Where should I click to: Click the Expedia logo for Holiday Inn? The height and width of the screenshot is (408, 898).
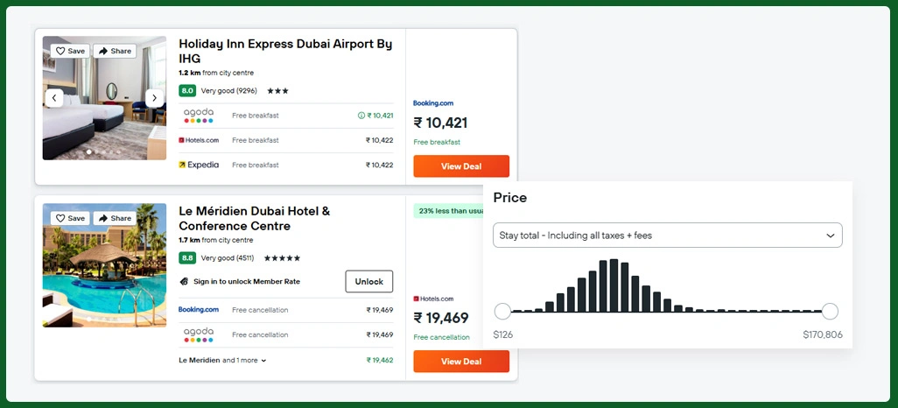[x=199, y=165]
